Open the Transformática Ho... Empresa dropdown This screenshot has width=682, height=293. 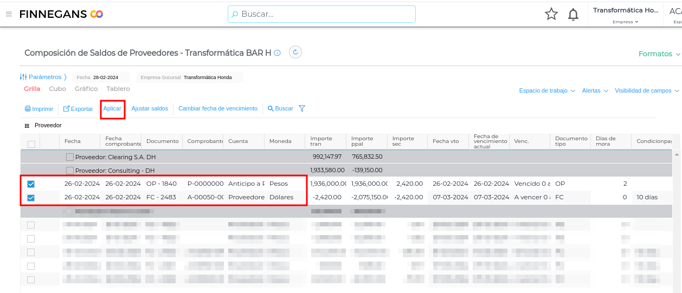(x=626, y=15)
